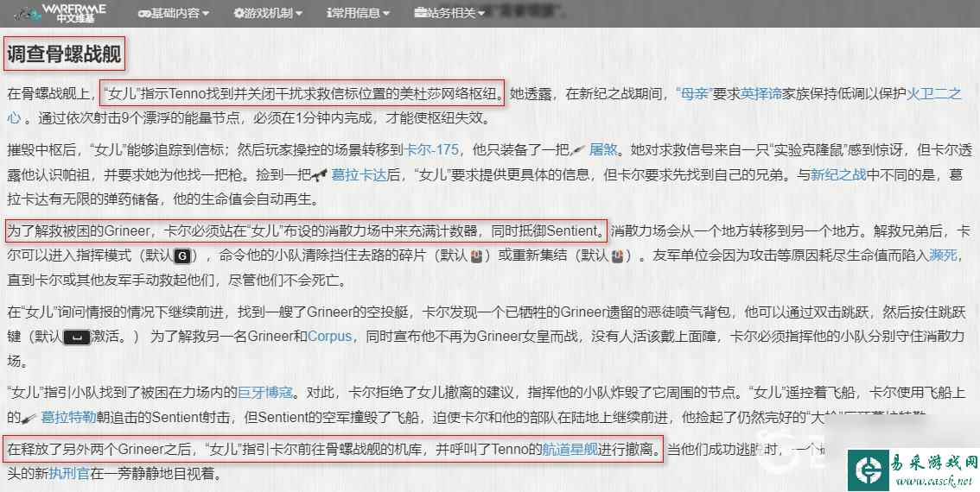
Task: Open the 濒死 link
Action: pyautogui.click(x=944, y=256)
